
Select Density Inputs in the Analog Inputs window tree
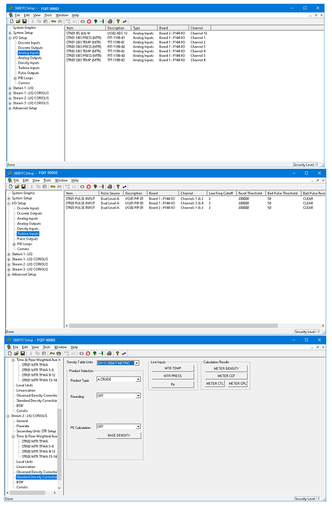29,63
